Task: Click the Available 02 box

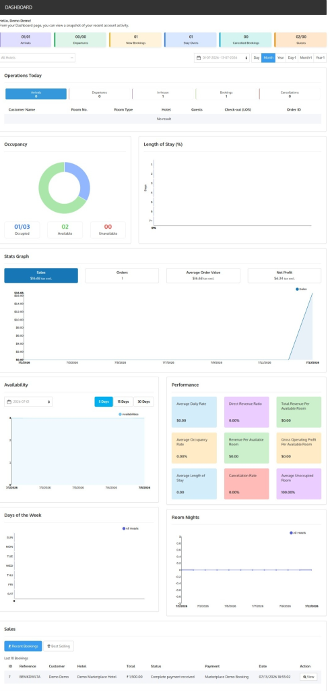Action: pyautogui.click(x=65, y=229)
